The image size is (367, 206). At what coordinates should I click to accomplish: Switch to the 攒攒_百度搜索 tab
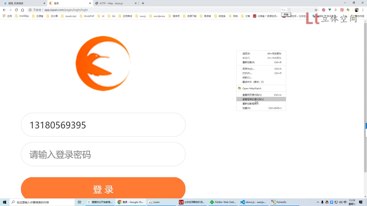[x=24, y=3]
